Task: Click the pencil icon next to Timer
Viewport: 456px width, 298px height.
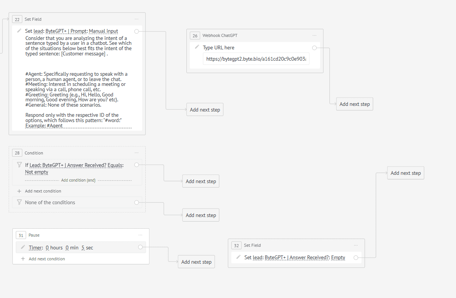Action: (23, 248)
